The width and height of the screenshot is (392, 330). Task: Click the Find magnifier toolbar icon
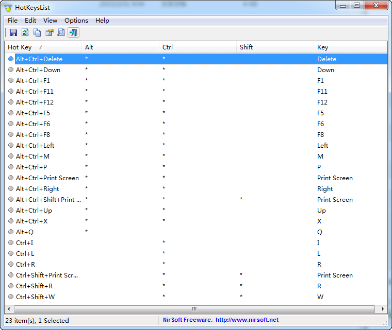61,33
